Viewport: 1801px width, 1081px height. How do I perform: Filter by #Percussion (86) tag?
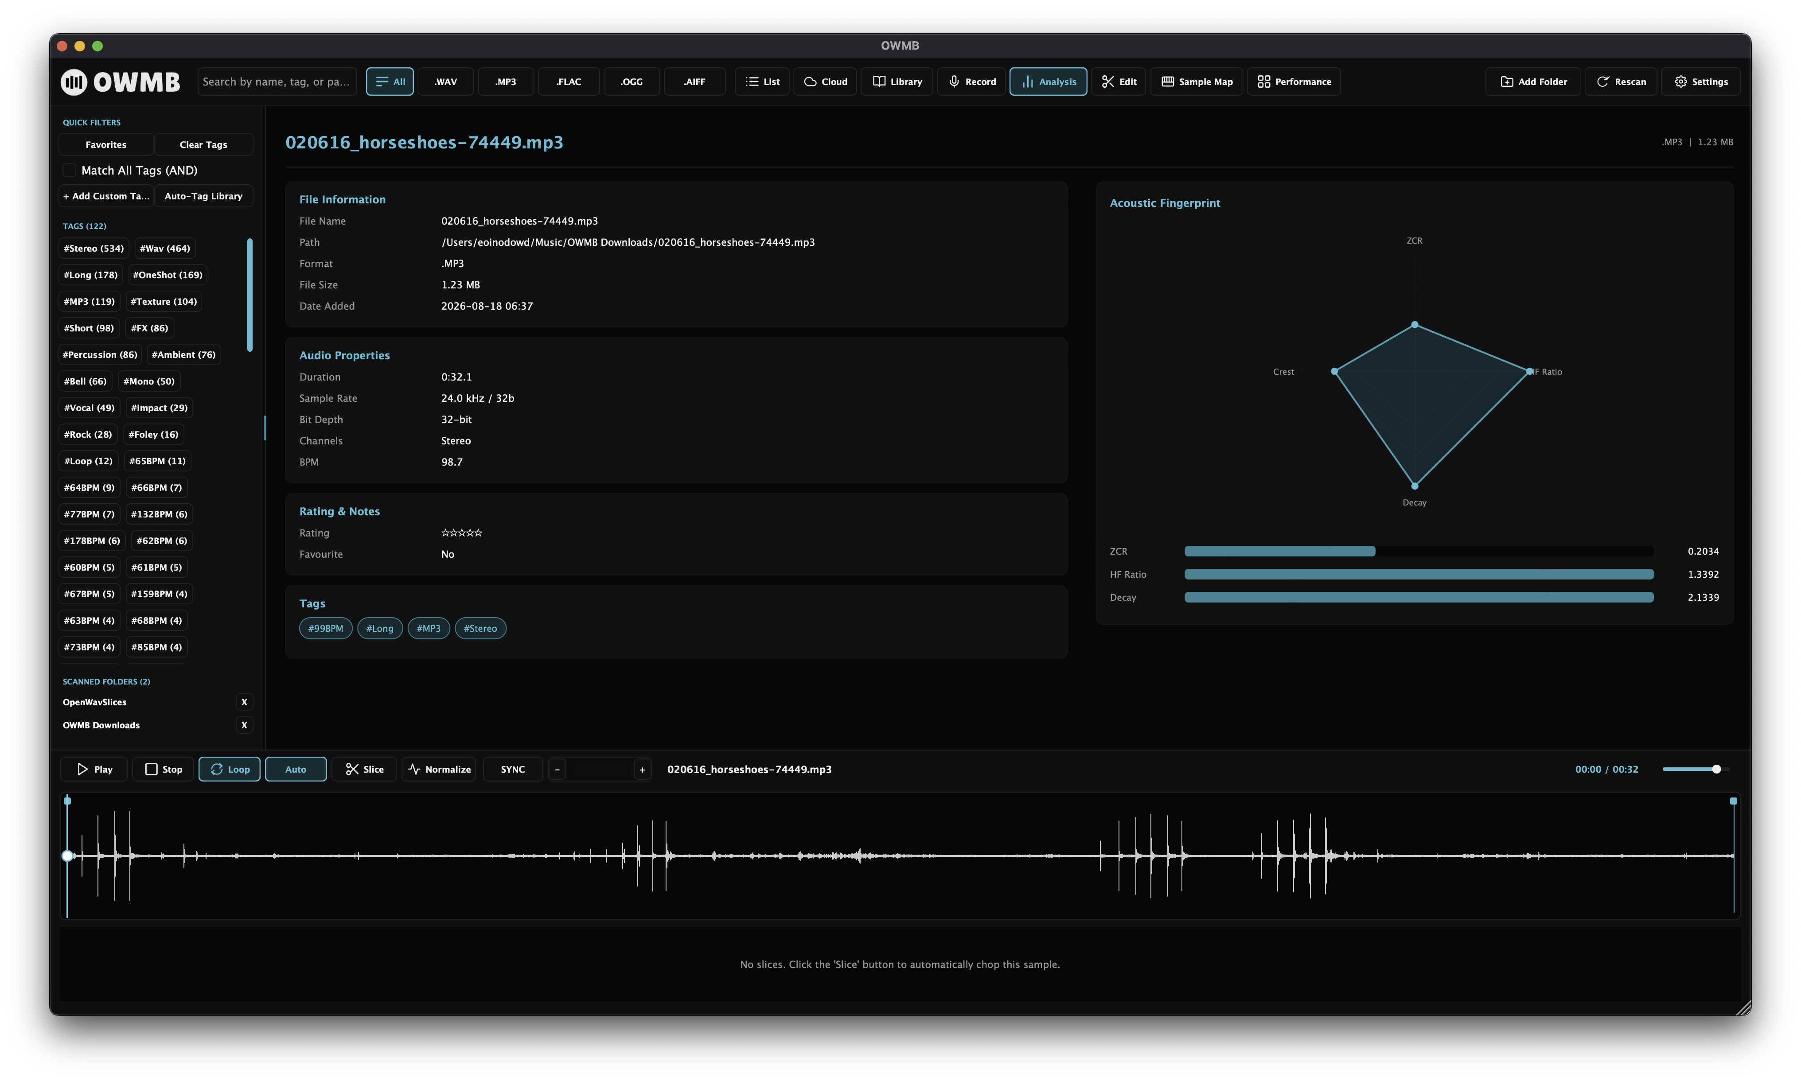pos(100,355)
